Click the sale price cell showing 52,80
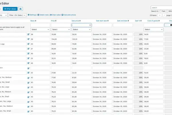 coord(81,49)
